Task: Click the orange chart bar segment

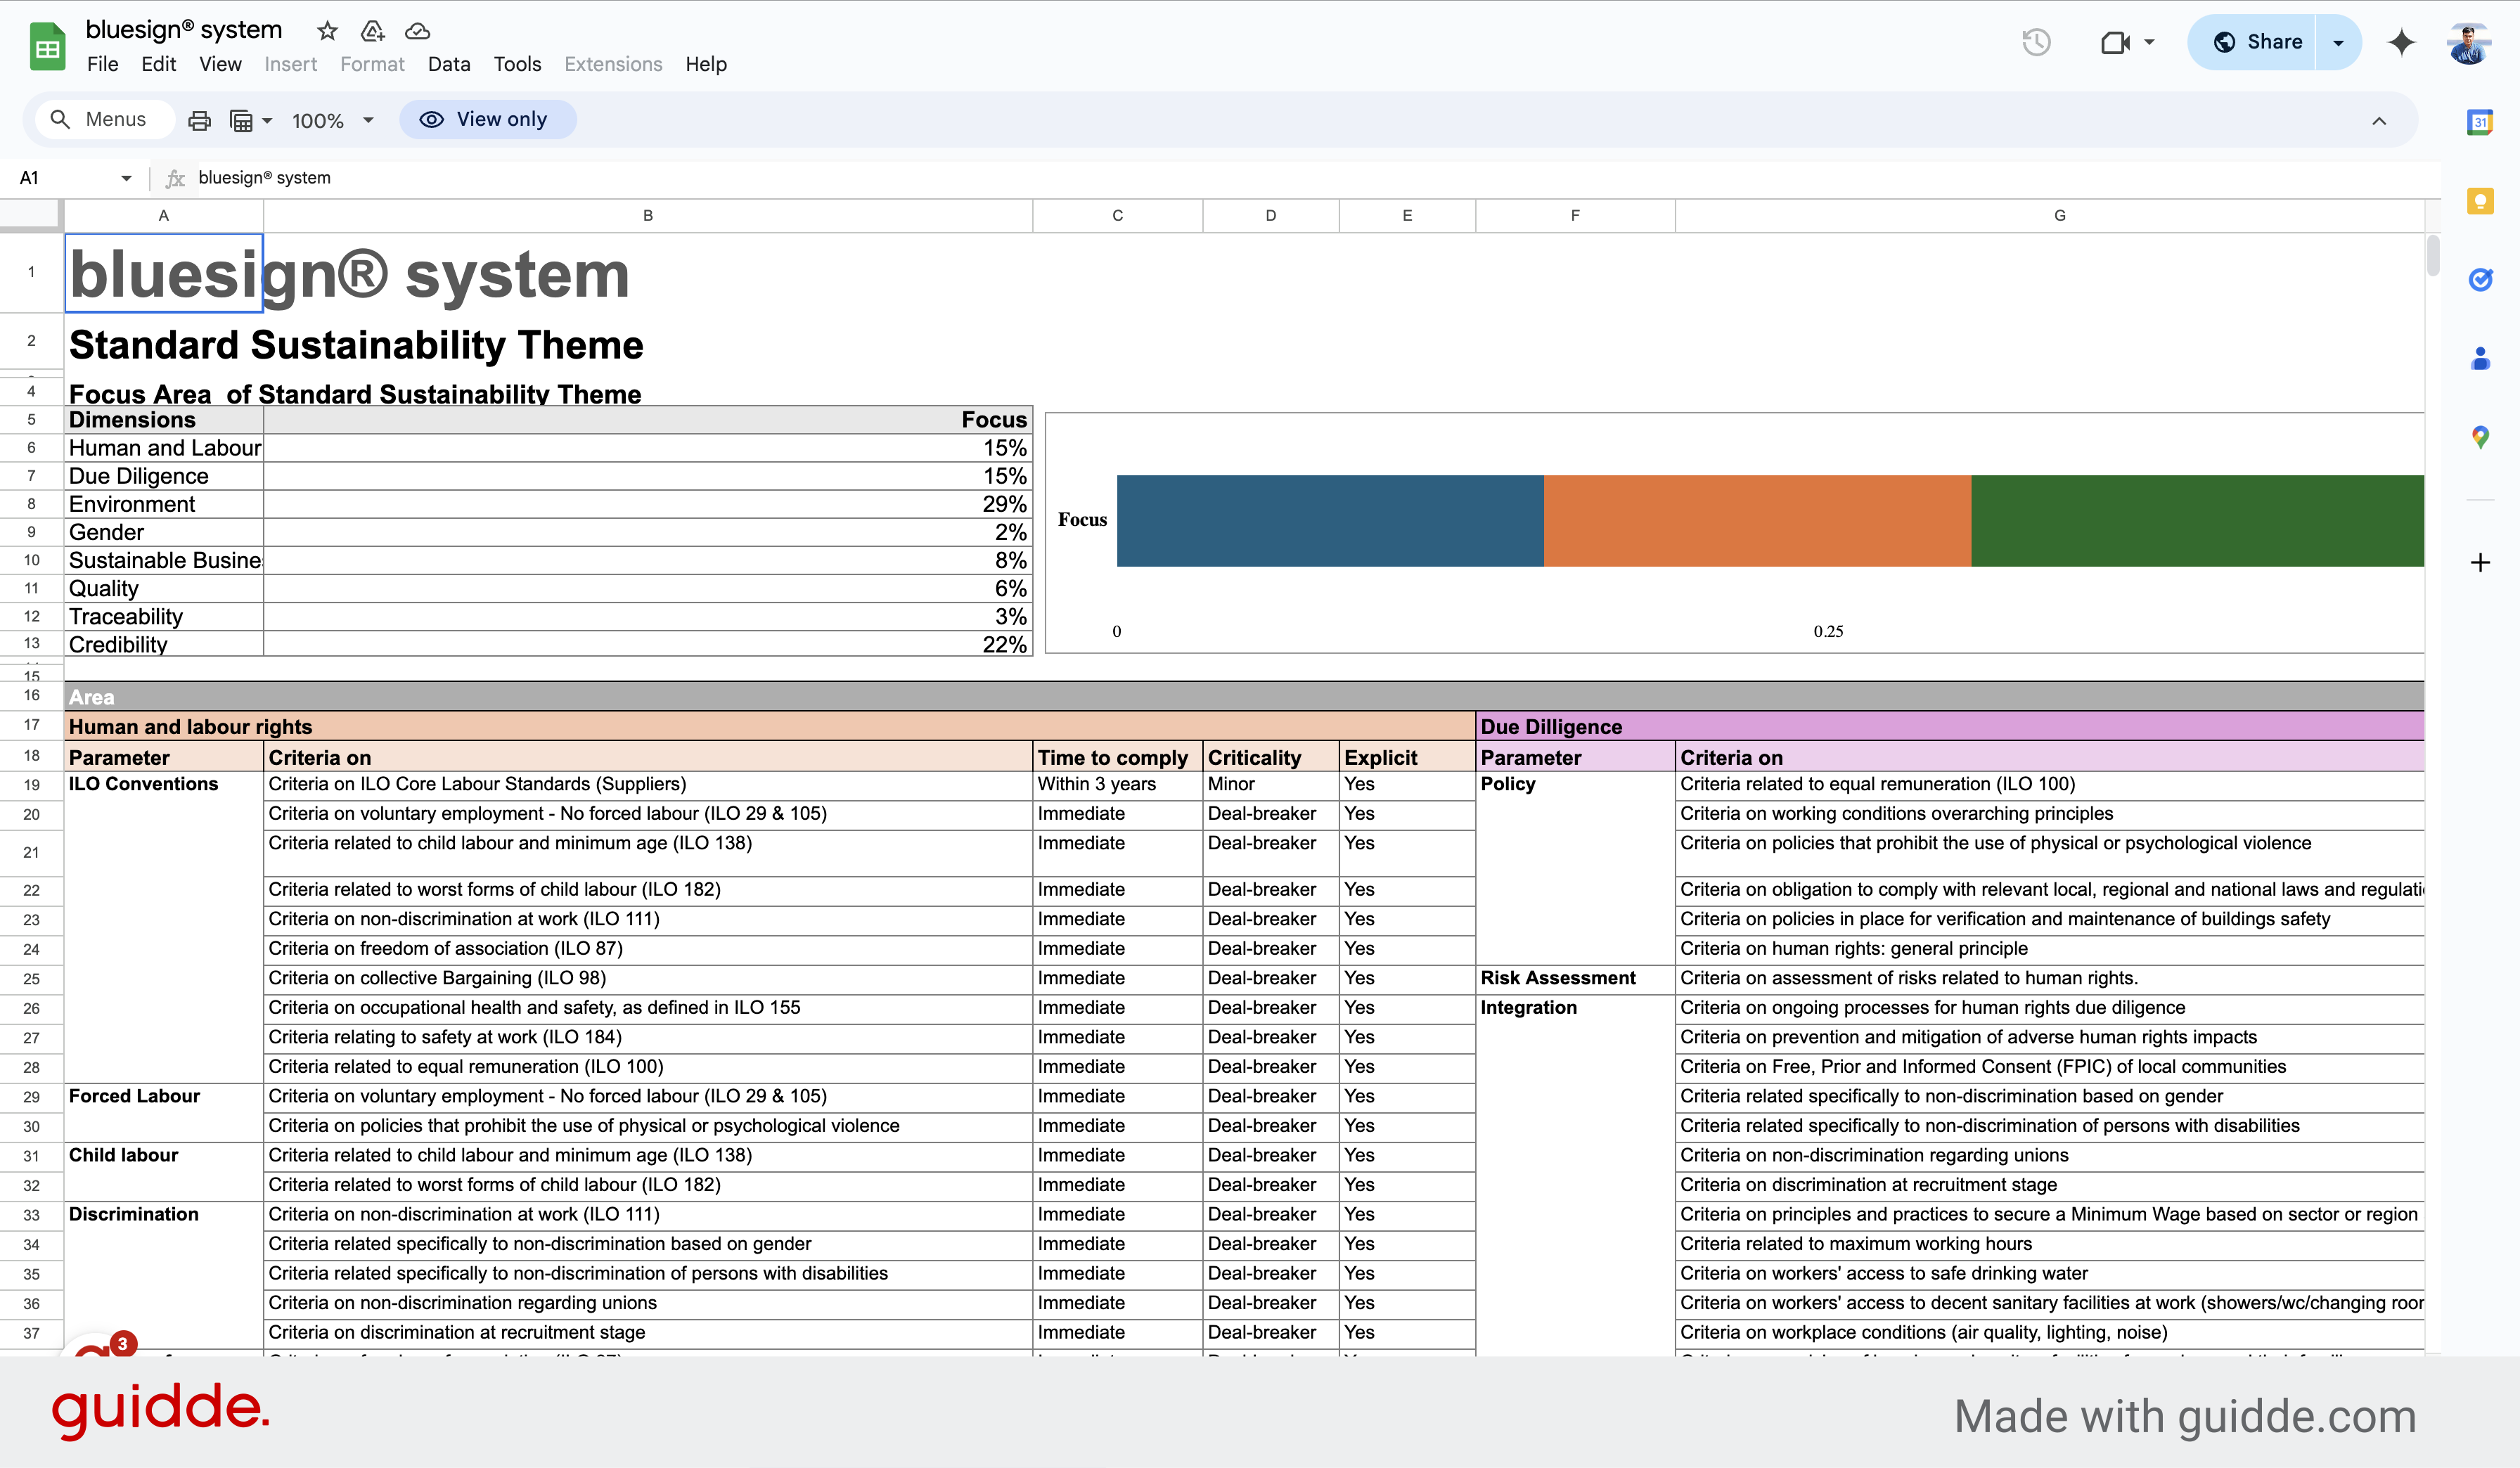Action: 1757,520
